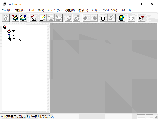Click the previous message left arrow icon
The width and height of the screenshot is (158, 119).
click(x=86, y=18)
